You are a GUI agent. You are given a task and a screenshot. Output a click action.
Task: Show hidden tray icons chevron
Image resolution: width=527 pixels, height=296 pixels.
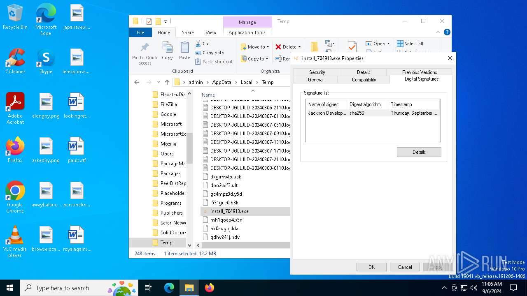pyautogui.click(x=444, y=288)
